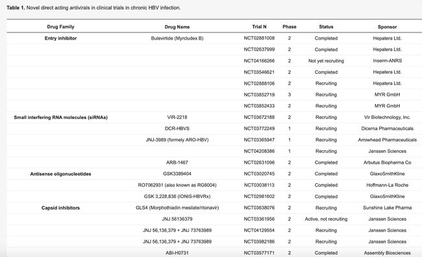This screenshot has width=422, height=257.
Task: Click the Not yet recruiting status cell
Action: point(326,61)
